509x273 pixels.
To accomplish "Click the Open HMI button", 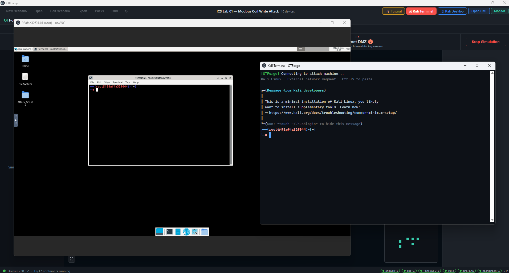I will tap(479, 11).
